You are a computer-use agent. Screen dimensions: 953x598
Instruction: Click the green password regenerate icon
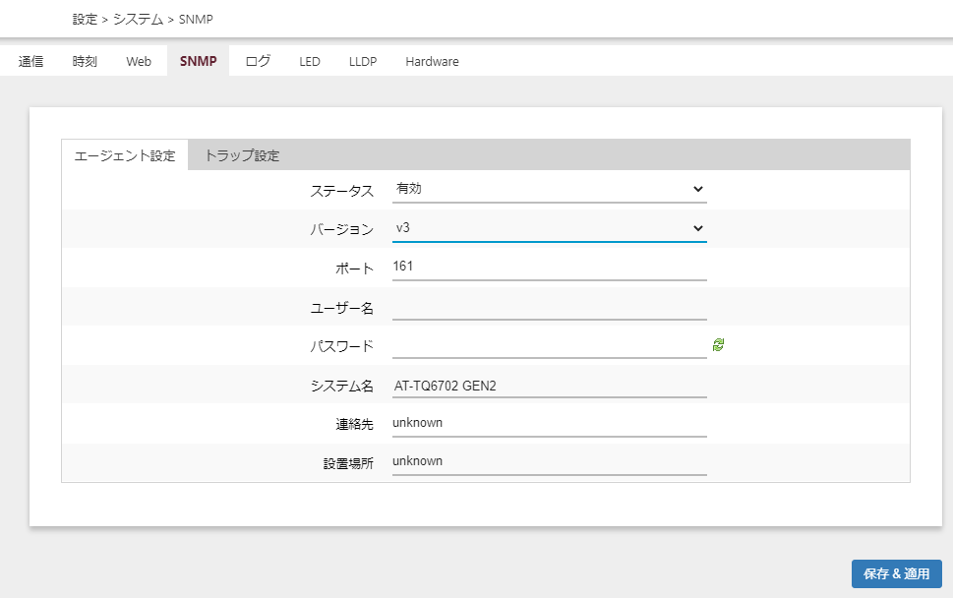tap(718, 344)
